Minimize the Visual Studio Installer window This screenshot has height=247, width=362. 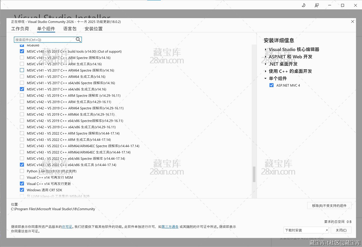click(x=330, y=5)
